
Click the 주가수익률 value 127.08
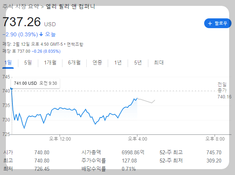point(129,161)
